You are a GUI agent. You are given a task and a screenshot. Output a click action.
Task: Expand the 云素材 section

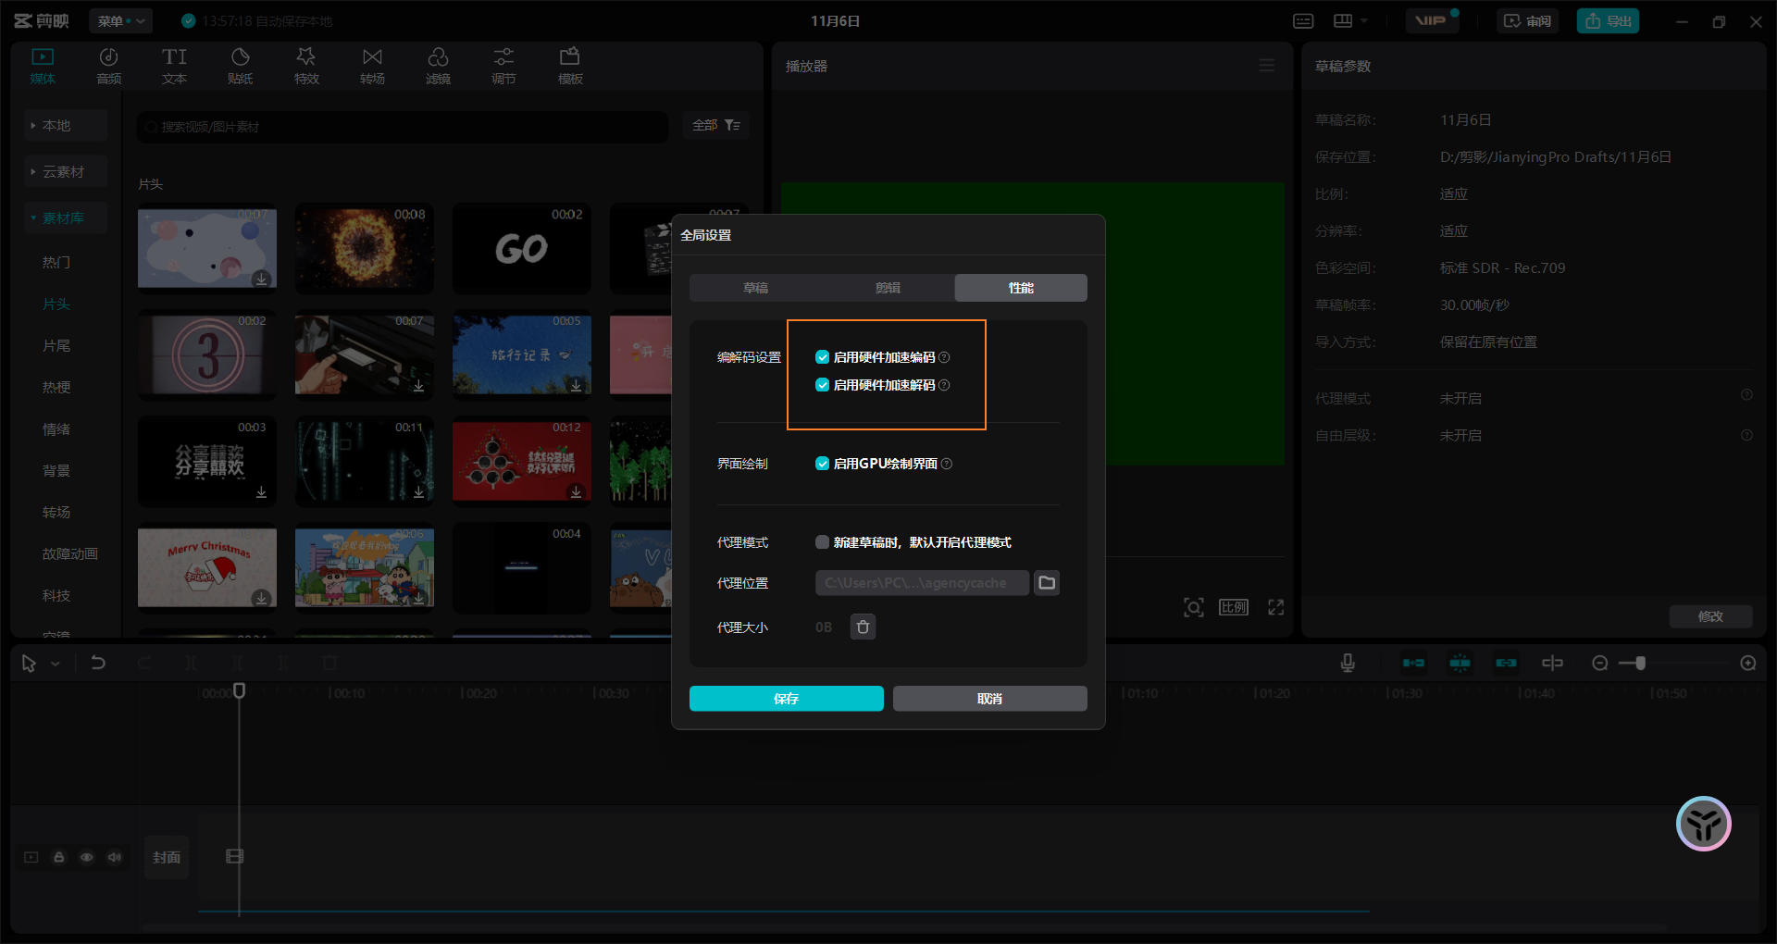coord(66,171)
